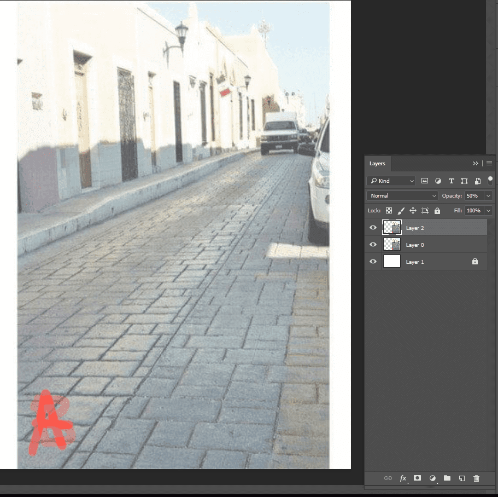The image size is (498, 497).
Task: Delete layer using the trash icon
Action: tap(476, 478)
